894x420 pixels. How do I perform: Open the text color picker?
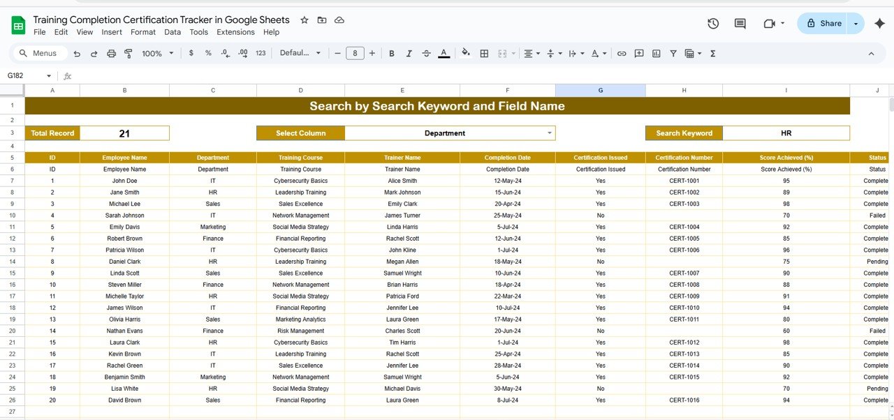444,53
